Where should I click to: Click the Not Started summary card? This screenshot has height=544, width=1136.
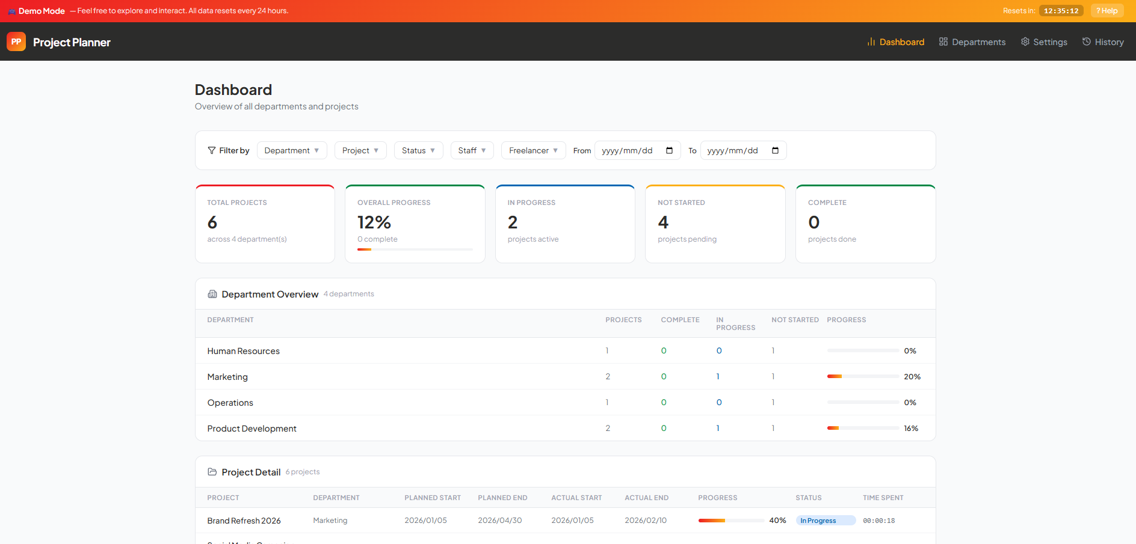[x=715, y=224]
